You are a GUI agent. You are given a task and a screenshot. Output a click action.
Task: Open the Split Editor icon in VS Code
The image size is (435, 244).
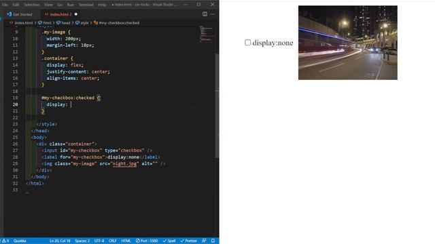point(205,14)
